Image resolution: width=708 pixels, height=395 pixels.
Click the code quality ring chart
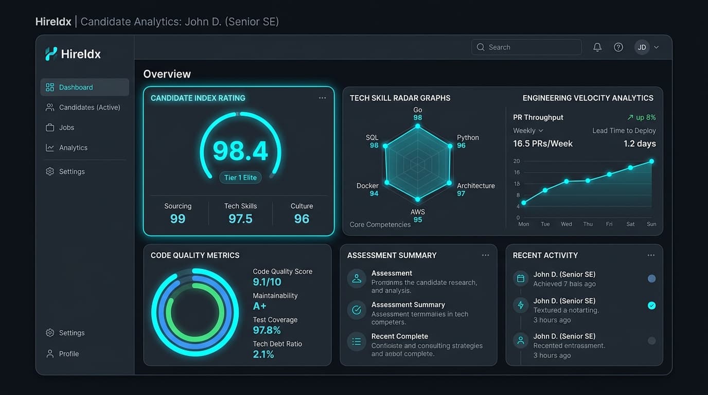click(x=195, y=312)
